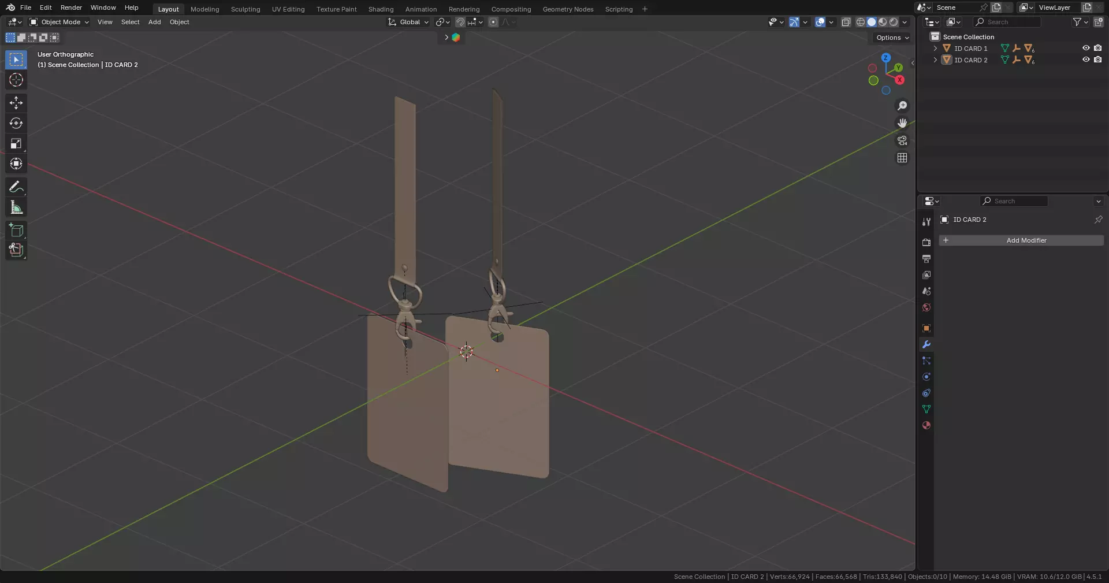Hide ID CARD 1 with its eye icon
Screen dimensions: 1109x583
click(1086, 48)
